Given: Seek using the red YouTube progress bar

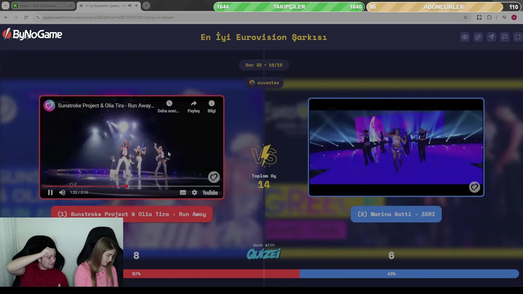Looking at the screenshot, I should pos(132,186).
